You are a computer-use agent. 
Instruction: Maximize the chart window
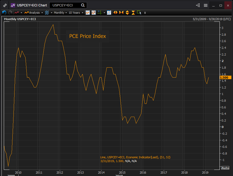[x=221, y=5]
